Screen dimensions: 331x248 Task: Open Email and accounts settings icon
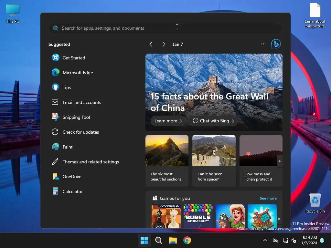point(55,102)
